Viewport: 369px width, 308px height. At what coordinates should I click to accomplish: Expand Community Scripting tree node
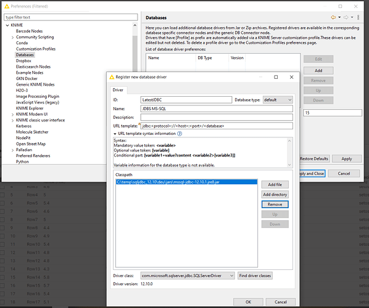(x=13, y=37)
